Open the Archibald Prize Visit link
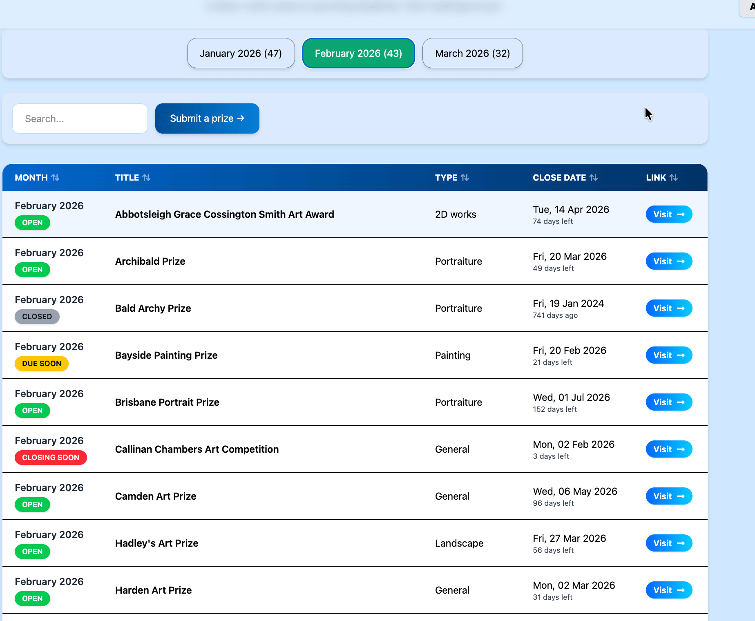Screen dimensions: 755x621 pyautogui.click(x=669, y=261)
